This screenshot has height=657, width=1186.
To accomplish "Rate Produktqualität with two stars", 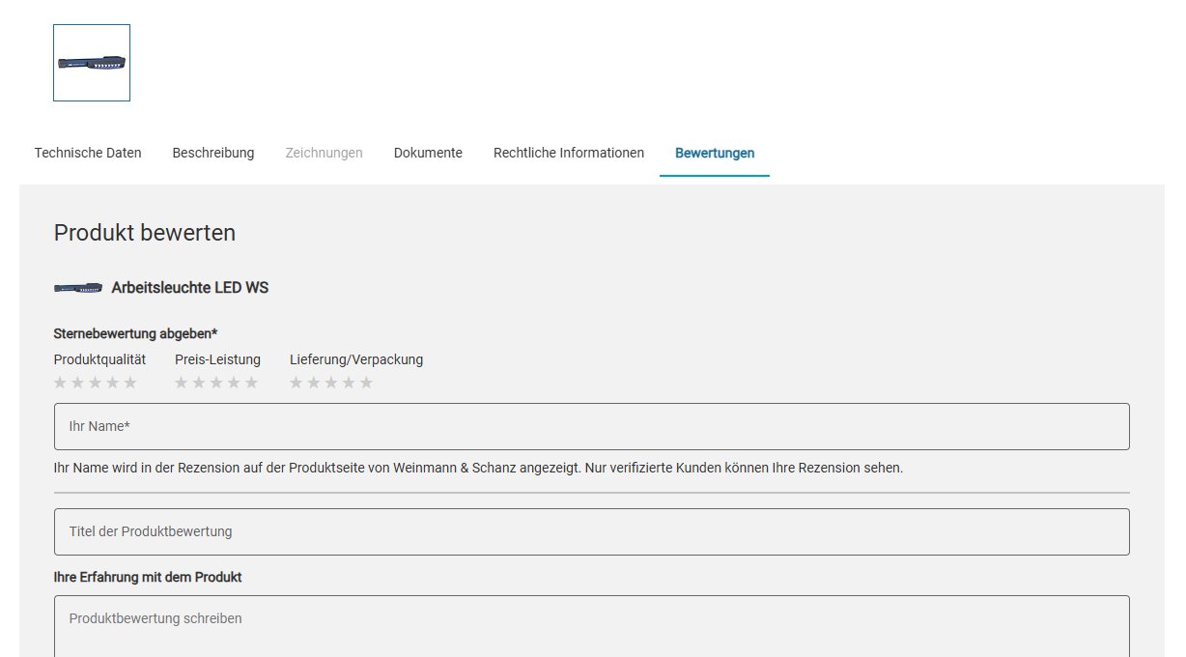I will (78, 383).
